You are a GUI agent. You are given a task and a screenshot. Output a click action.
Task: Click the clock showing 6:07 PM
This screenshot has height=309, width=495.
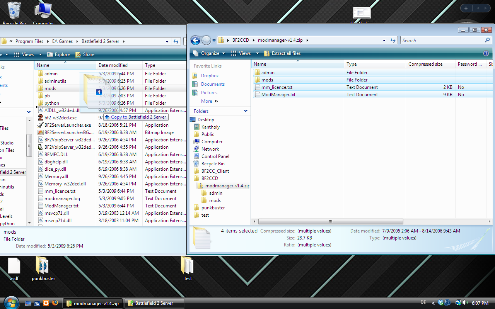(480, 303)
